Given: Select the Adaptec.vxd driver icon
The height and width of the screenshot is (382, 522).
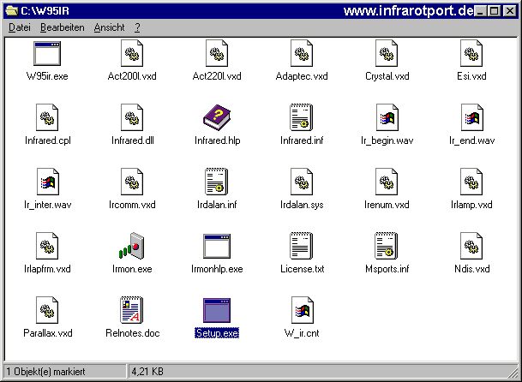Looking at the screenshot, I should click(x=302, y=54).
